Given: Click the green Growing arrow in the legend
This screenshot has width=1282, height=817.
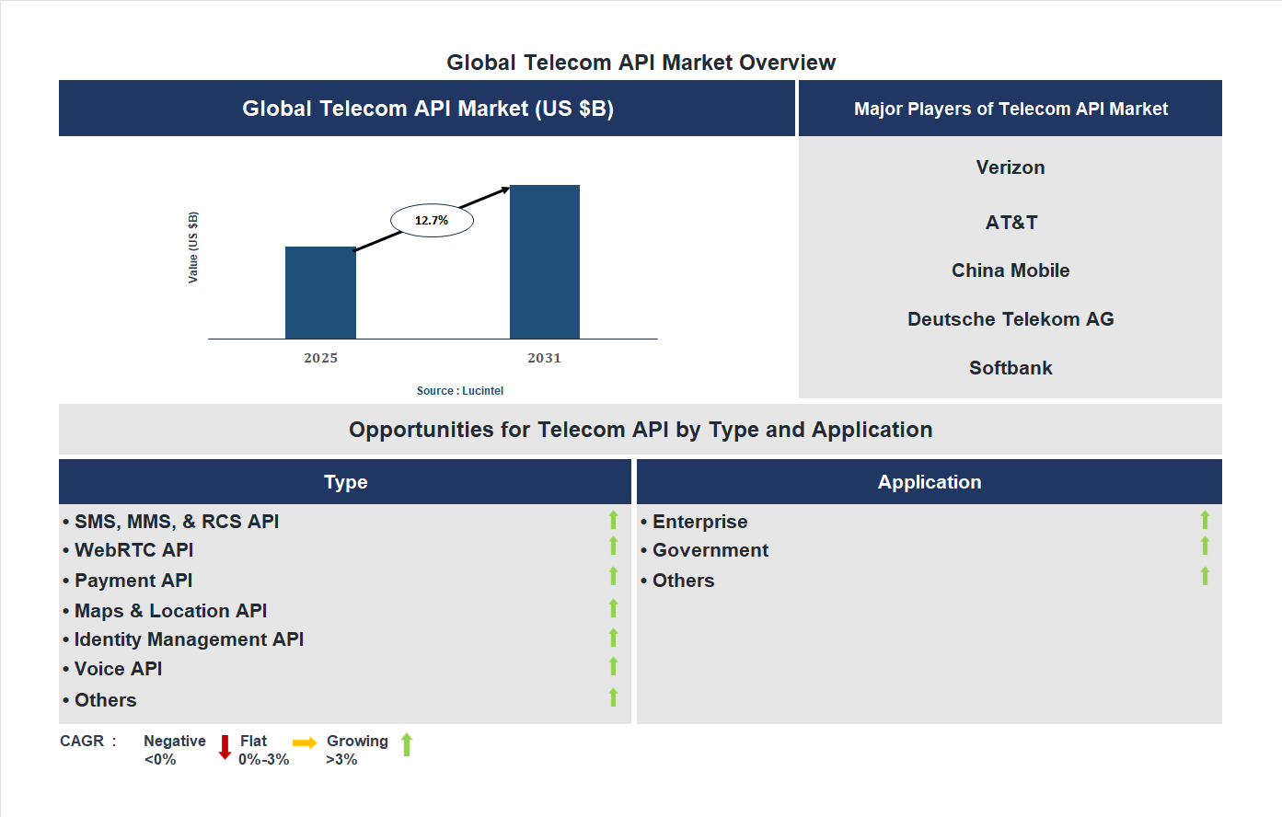Looking at the screenshot, I should point(406,746).
